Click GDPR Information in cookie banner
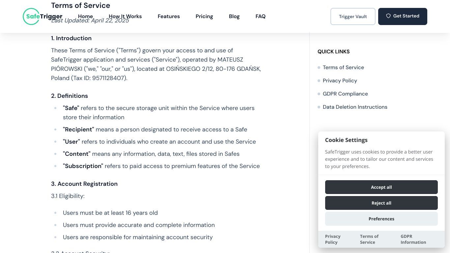 (413, 239)
